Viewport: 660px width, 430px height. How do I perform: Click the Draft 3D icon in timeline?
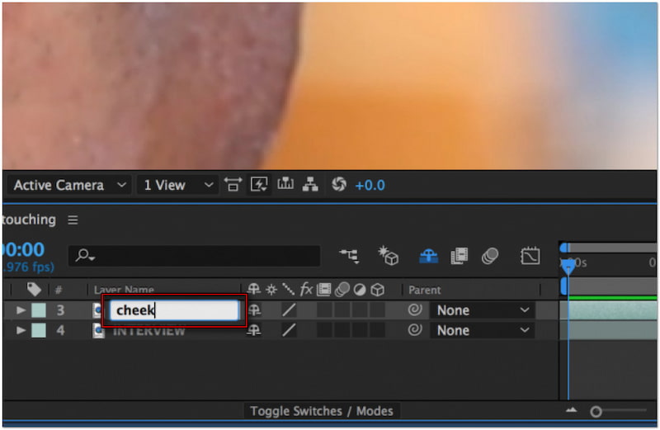[x=389, y=256]
